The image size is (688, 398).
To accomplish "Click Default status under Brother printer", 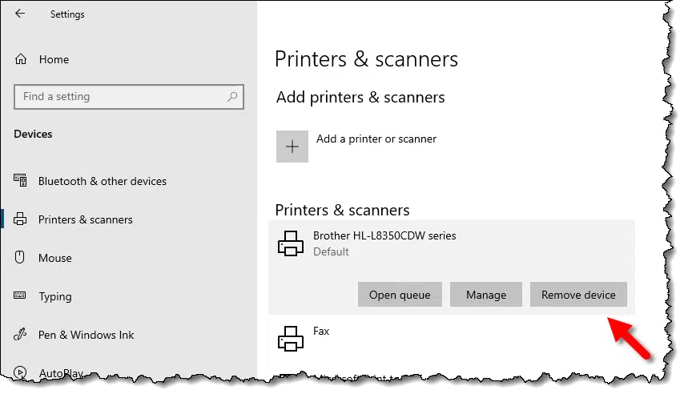I will point(331,252).
